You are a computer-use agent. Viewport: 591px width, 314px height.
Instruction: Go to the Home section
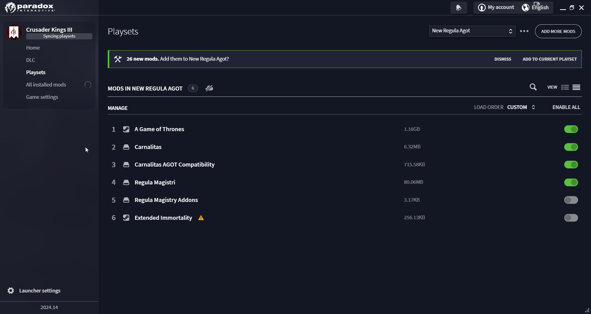point(33,48)
